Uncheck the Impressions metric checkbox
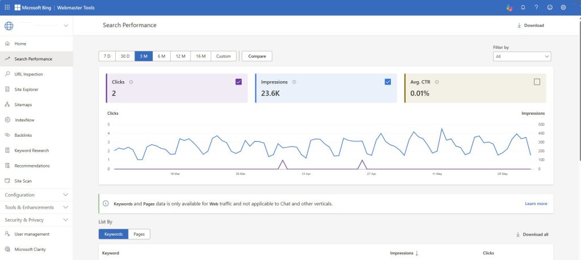Screen dimensions: 581x260 (388, 82)
